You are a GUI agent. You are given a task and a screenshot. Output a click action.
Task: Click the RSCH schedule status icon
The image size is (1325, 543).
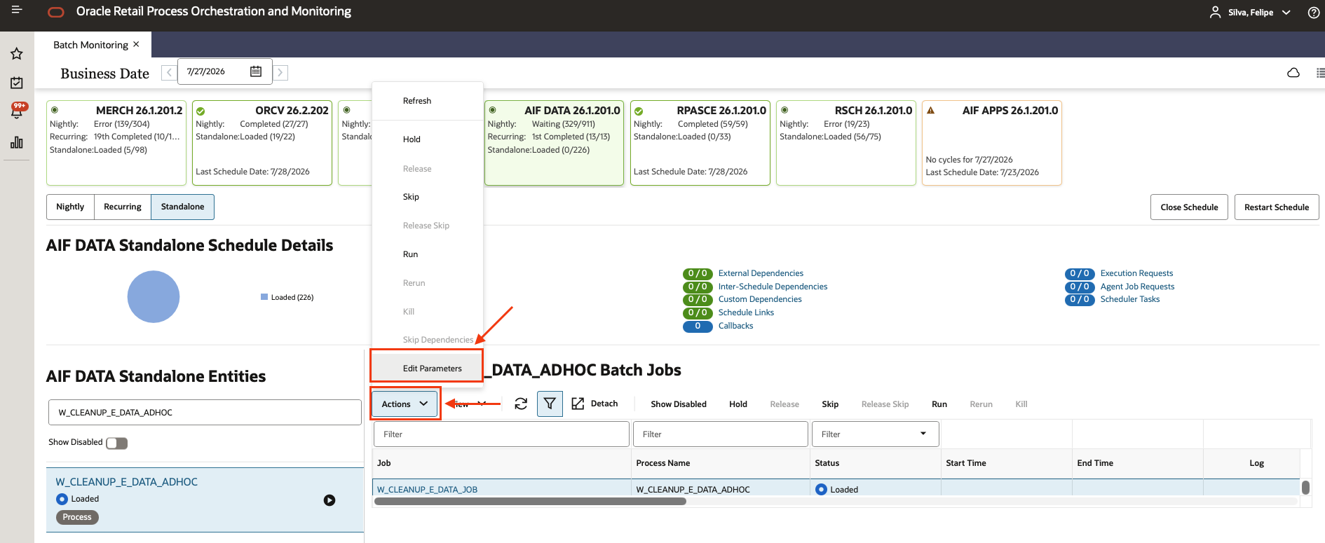coord(784,110)
